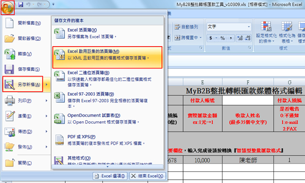Click the save-list scroll down arrow
This screenshot has width=305, height=183.
tap(107, 166)
